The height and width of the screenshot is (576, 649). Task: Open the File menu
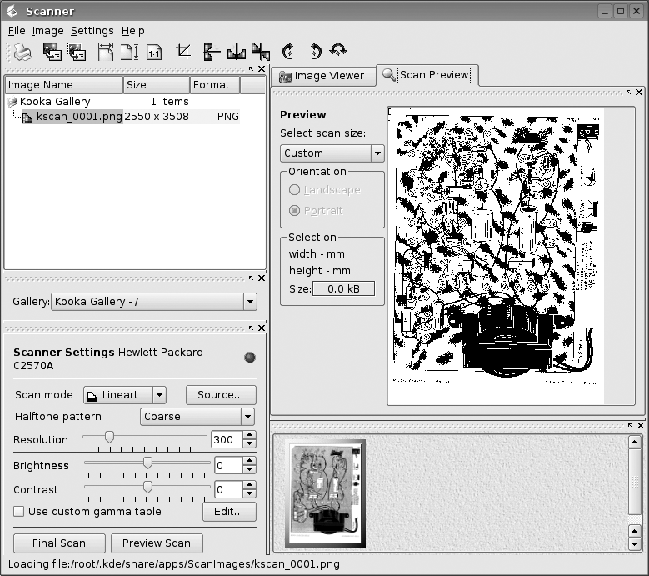(x=17, y=31)
